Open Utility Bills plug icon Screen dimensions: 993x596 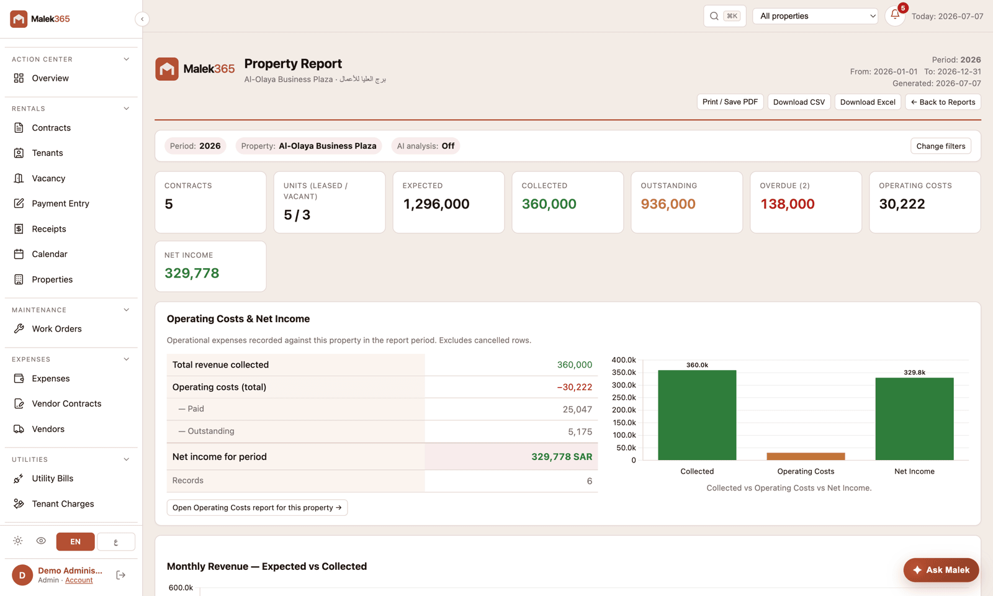coord(19,478)
